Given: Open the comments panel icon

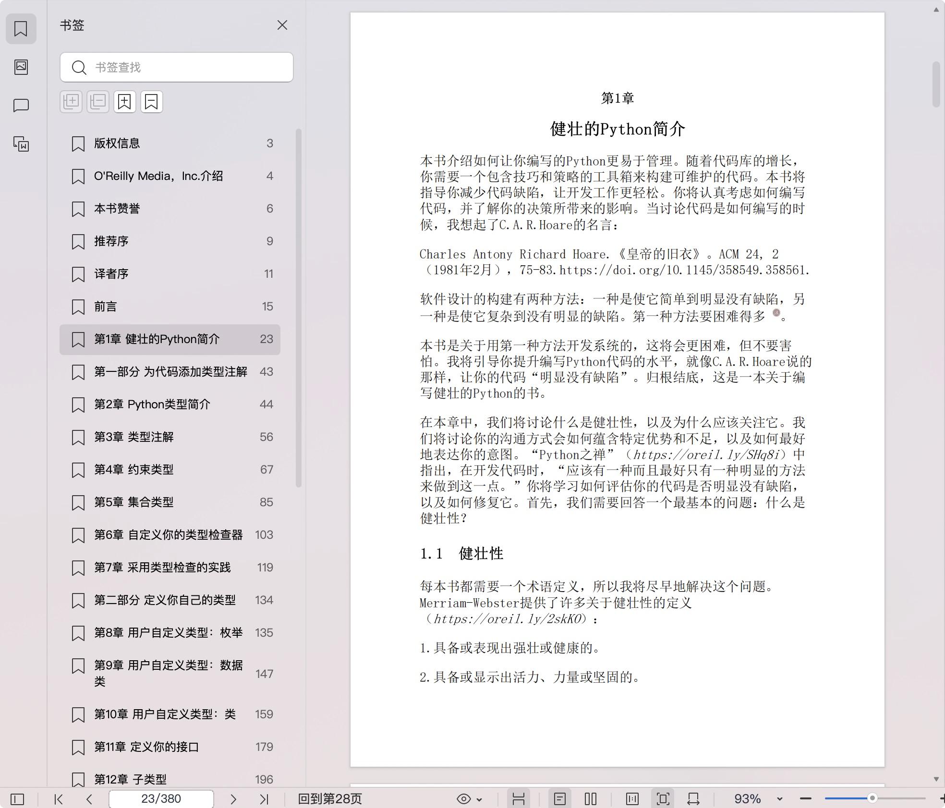Looking at the screenshot, I should pos(21,105).
